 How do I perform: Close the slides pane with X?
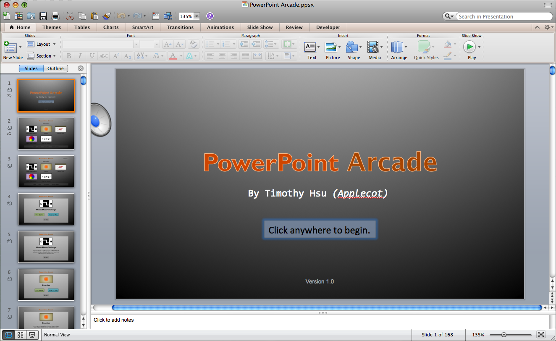point(81,68)
